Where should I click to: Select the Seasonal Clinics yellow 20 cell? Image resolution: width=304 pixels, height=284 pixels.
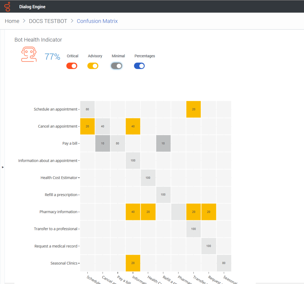click(133, 263)
